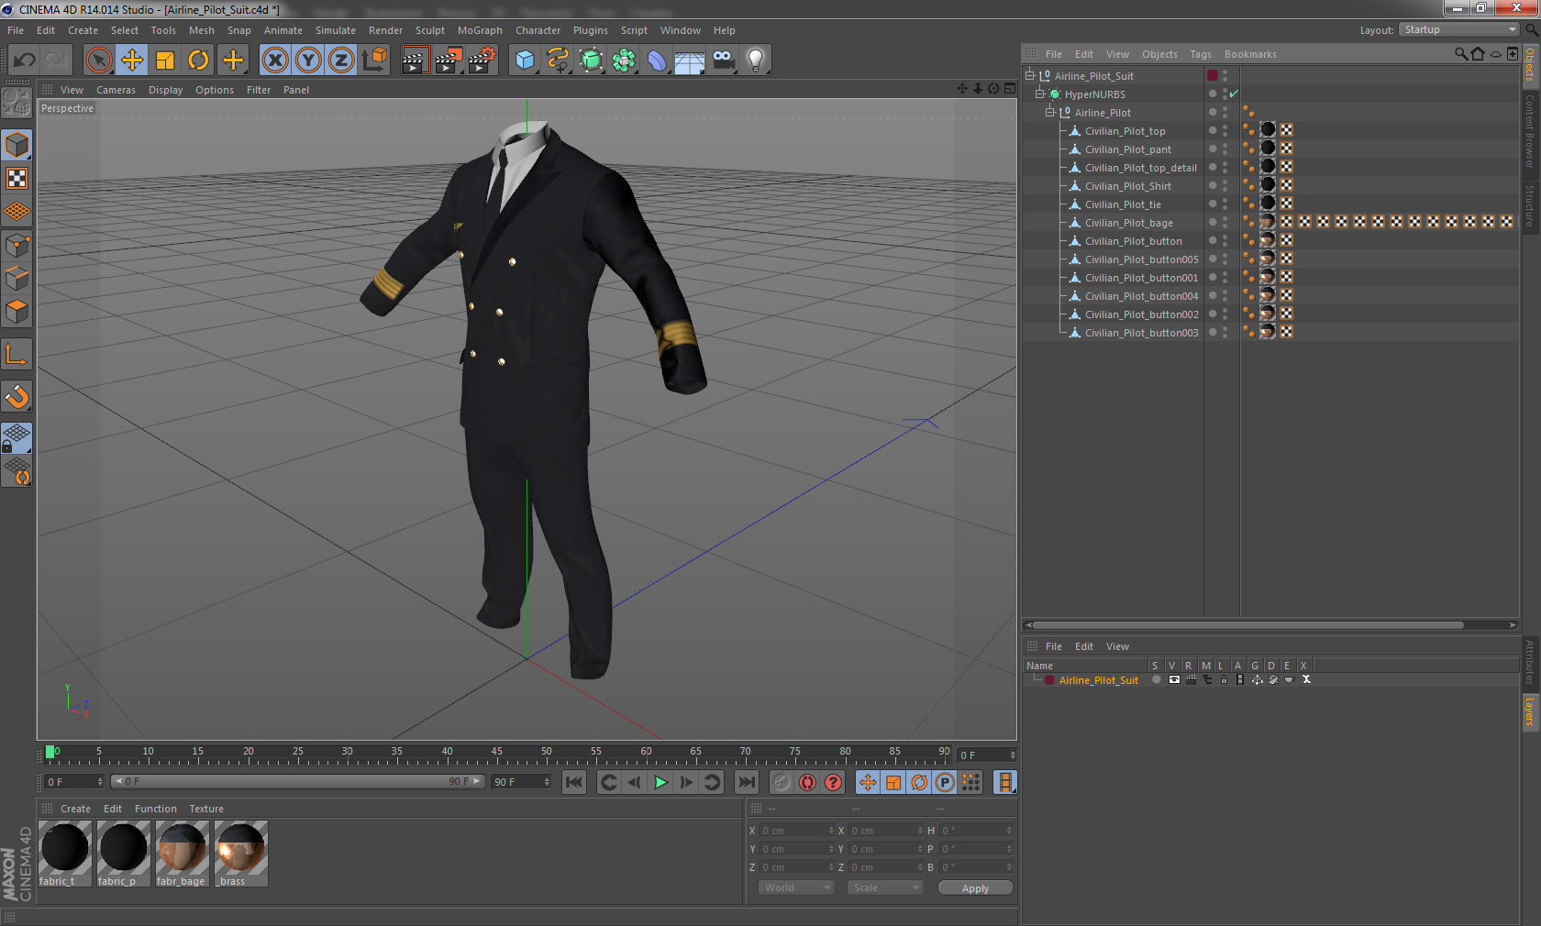Toggle Solo of Airline_Pilot_Suit layer
The image size is (1541, 926).
(1156, 679)
